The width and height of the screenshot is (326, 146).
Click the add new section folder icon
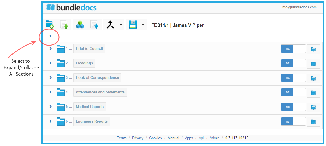pos(50,25)
